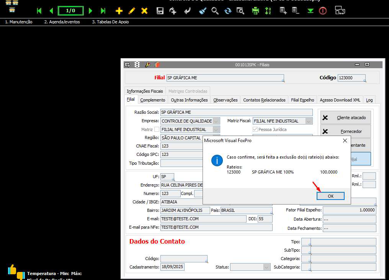
Task: Open the 3. Tabelas De Apoio menu
Action: tap(110, 22)
